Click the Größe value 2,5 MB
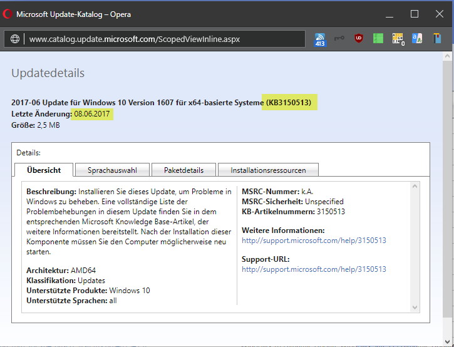This screenshot has width=454, height=347. pos(48,125)
